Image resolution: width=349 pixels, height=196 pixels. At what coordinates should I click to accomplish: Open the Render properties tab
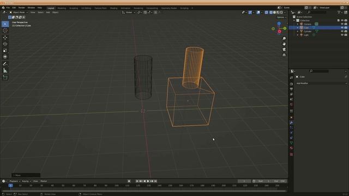click(x=291, y=84)
